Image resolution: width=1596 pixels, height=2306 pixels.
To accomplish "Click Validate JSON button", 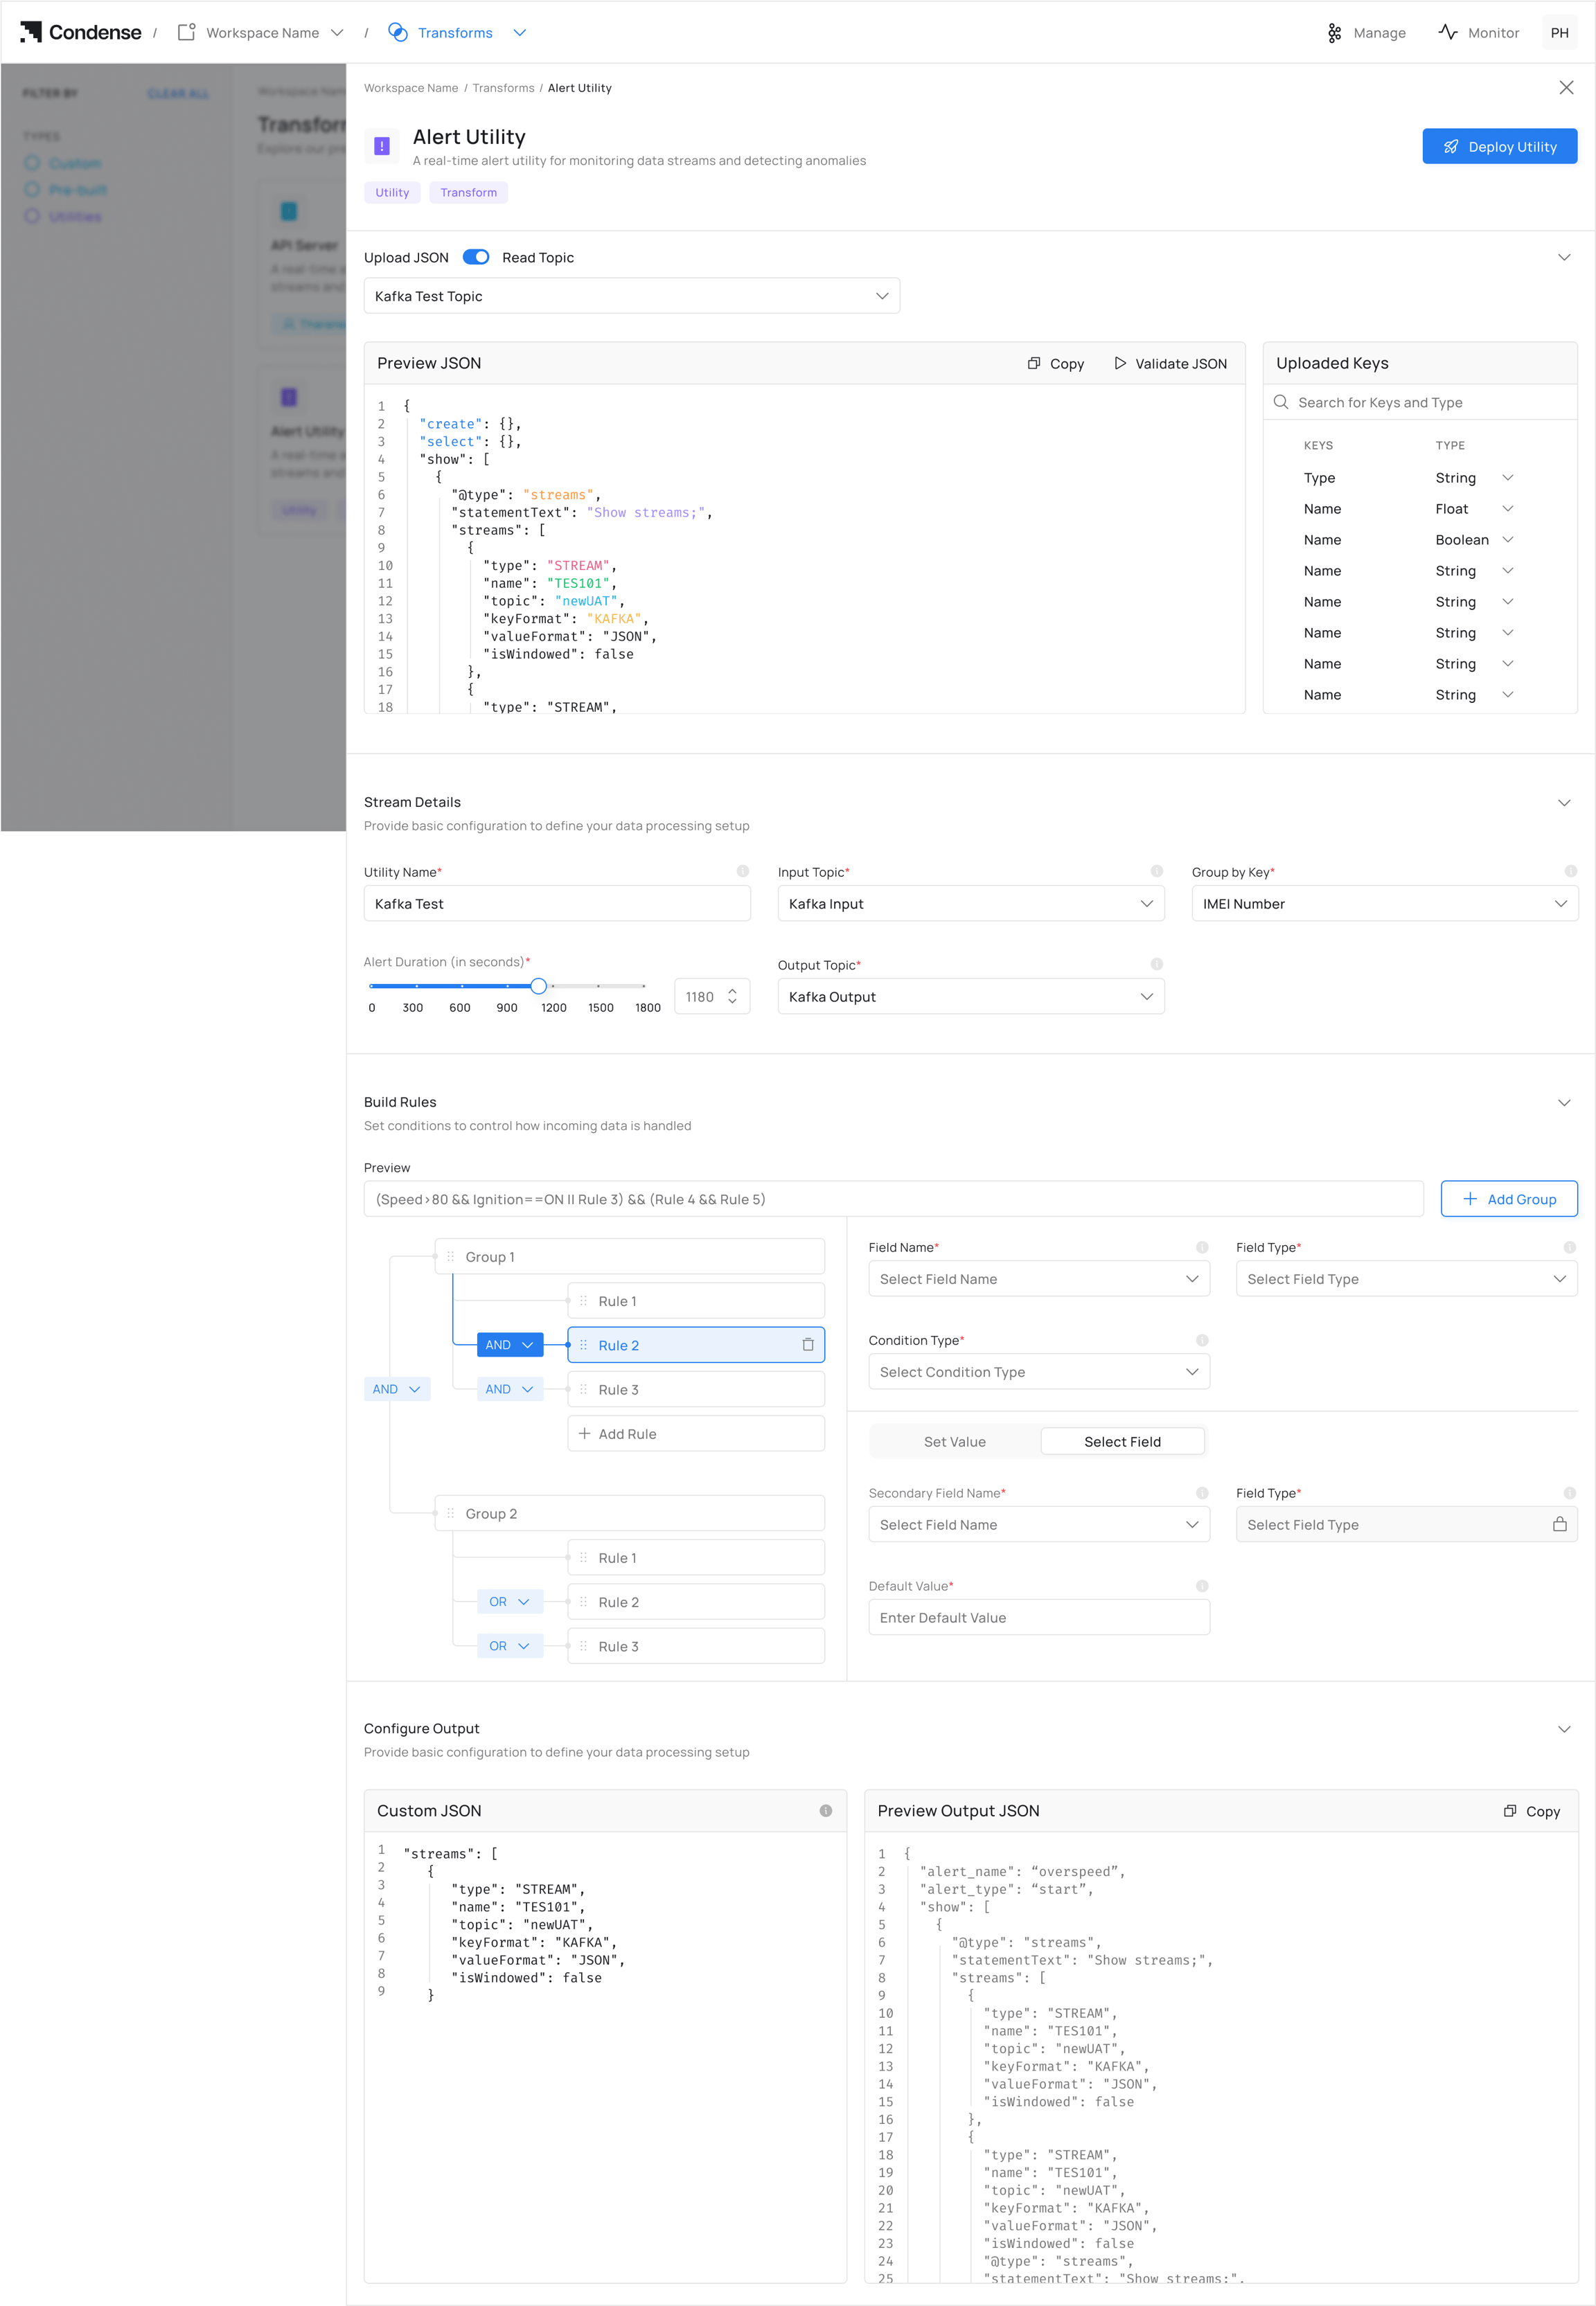I will click(x=1170, y=364).
